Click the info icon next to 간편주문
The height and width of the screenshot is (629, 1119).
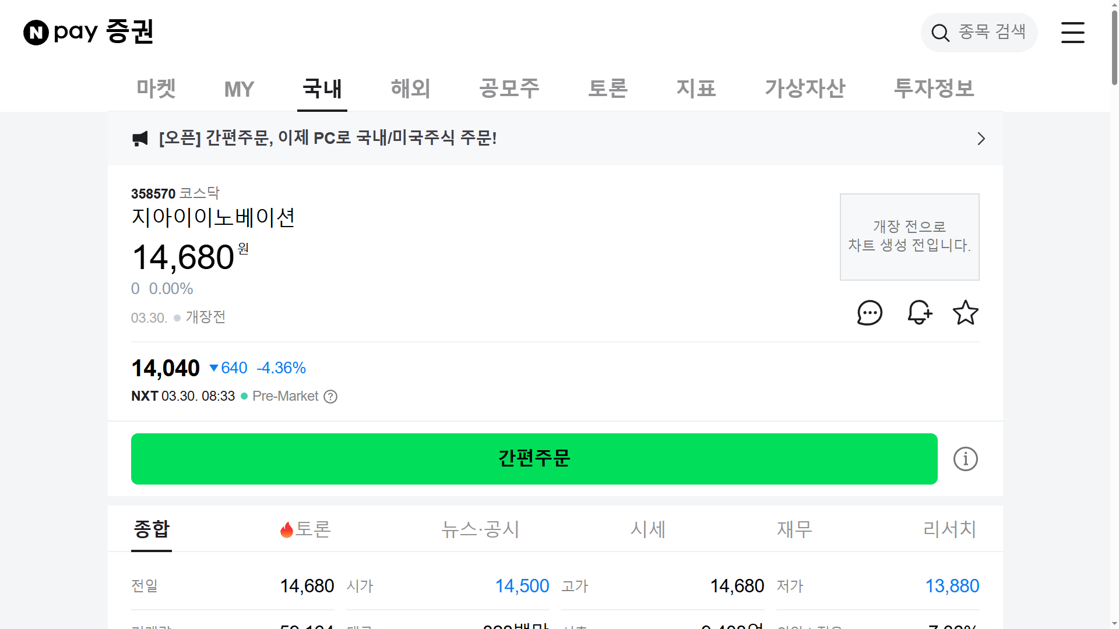pos(965,459)
